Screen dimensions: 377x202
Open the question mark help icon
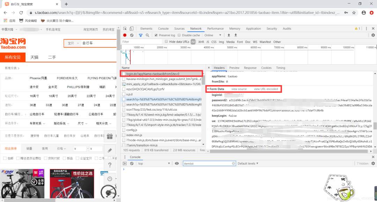(x=110, y=165)
